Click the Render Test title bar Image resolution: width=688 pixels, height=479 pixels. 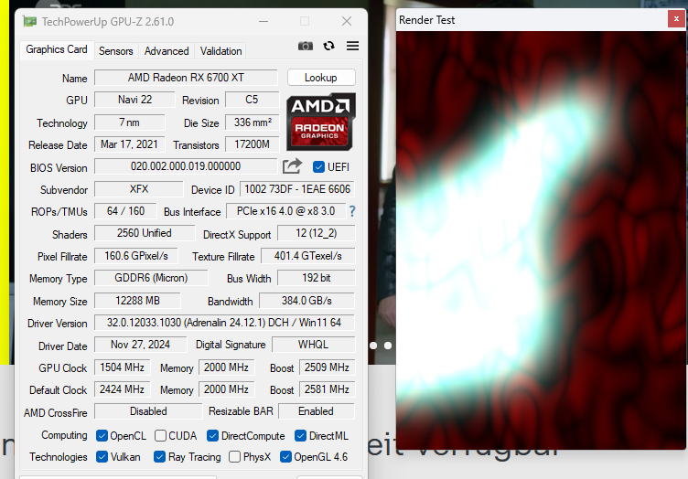532,19
